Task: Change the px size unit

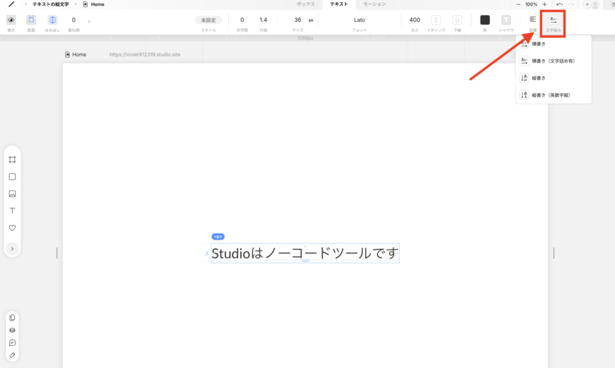Action: point(311,20)
